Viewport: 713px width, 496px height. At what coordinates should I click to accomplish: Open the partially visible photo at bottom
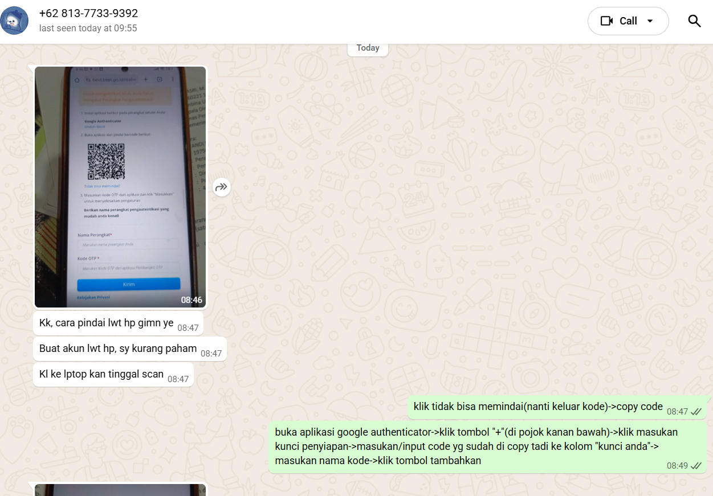coord(120,490)
